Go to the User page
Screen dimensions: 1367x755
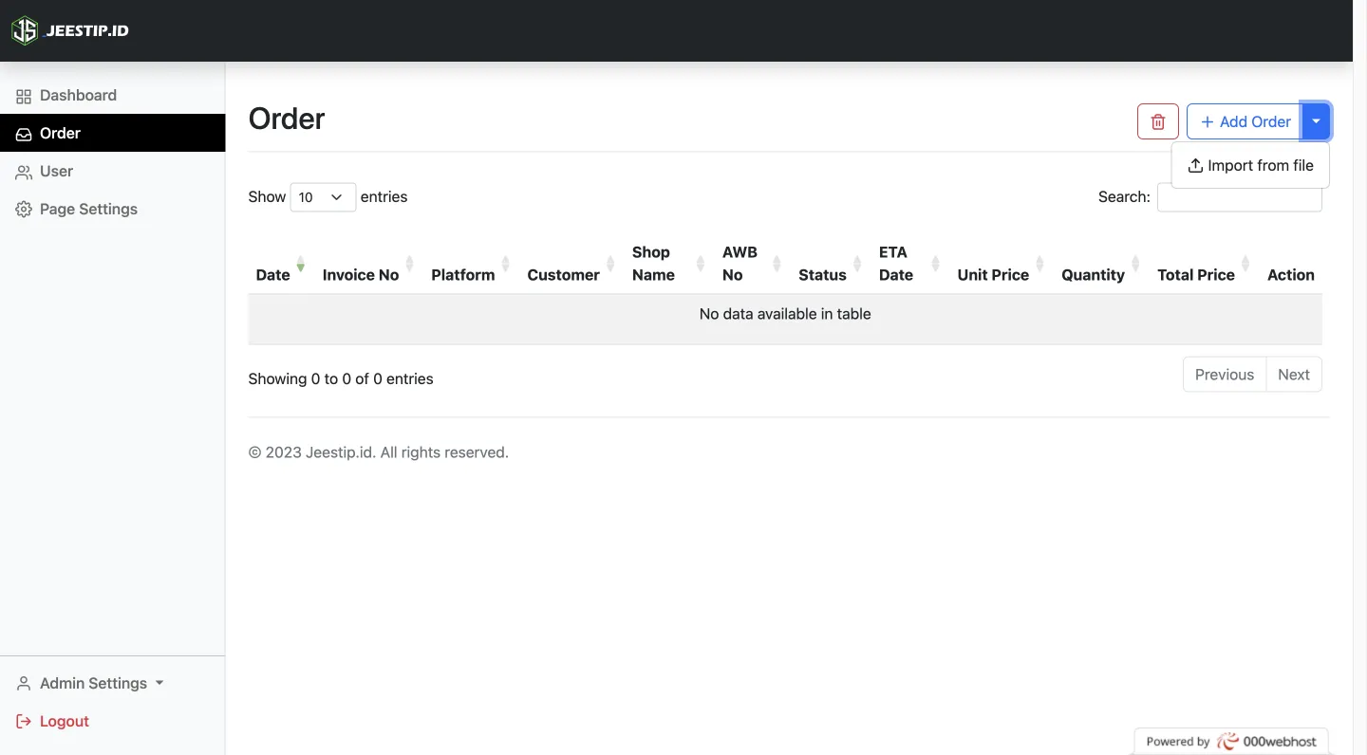pos(112,171)
